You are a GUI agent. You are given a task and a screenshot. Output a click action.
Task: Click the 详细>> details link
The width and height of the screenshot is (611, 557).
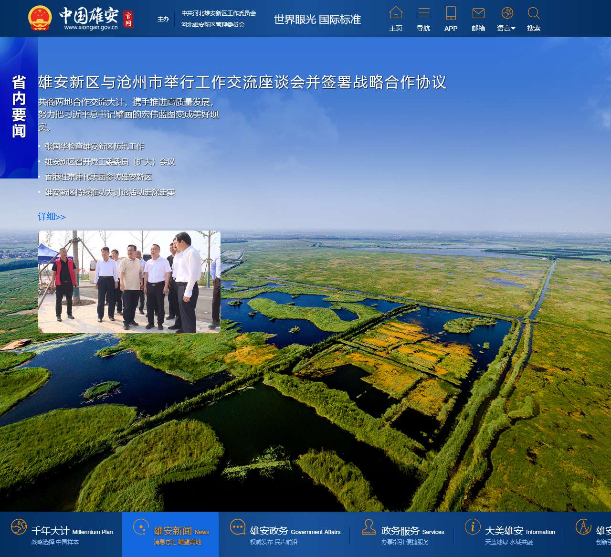(x=52, y=217)
